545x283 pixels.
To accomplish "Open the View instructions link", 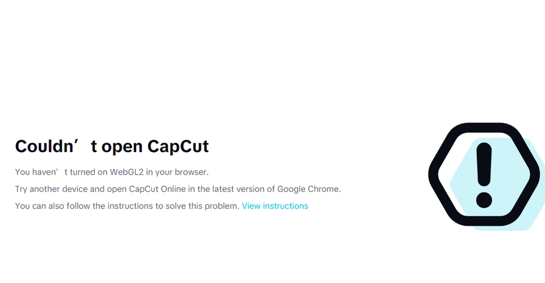I will point(275,206).
